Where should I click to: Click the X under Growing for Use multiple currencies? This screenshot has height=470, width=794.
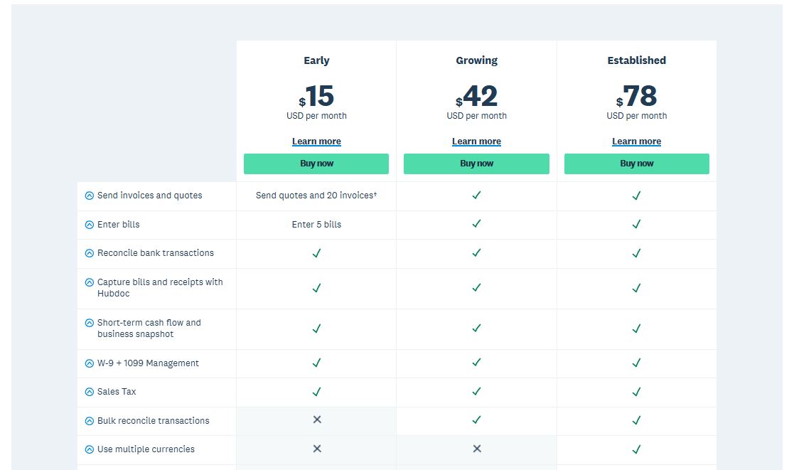(x=476, y=449)
